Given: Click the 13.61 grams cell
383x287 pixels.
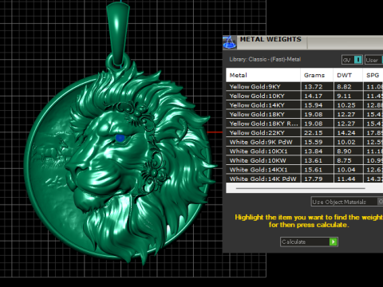Looking at the screenshot, I should point(317,160).
